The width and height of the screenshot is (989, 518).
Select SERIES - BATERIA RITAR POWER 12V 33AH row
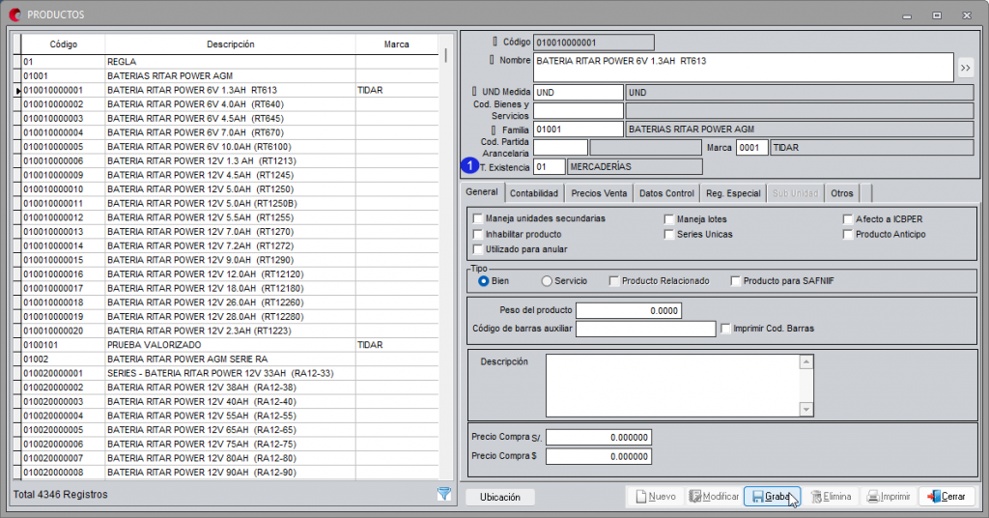(230, 373)
